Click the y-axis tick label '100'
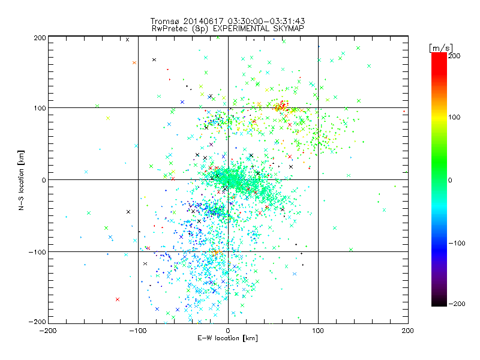The image size is (480, 360). click(x=40, y=109)
